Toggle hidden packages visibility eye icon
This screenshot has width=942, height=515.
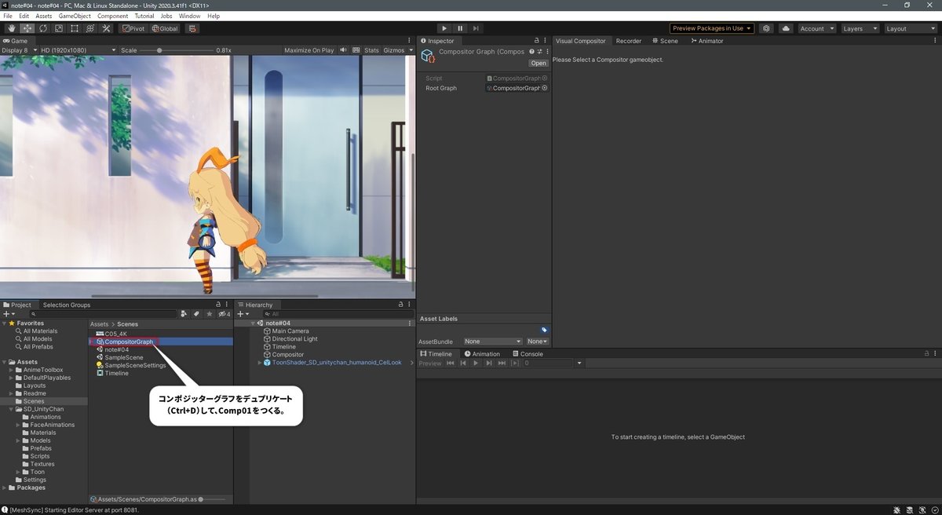(224, 314)
